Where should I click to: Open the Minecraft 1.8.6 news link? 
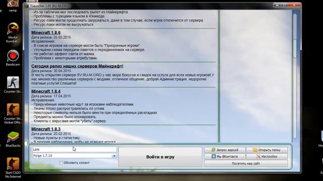[46, 33]
